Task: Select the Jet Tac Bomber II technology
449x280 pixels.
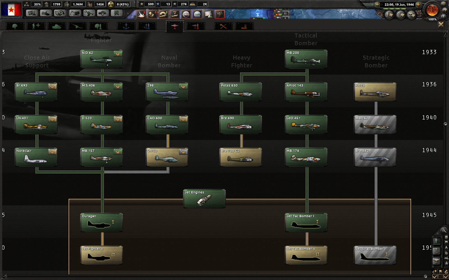Action: [306, 255]
